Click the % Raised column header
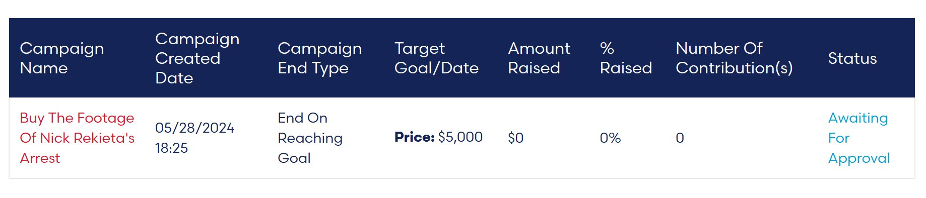This screenshot has height=198, width=926. 626,58
